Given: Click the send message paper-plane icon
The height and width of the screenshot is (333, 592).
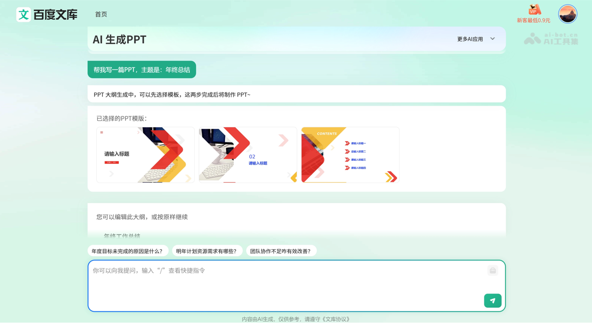Looking at the screenshot, I should 492,300.
